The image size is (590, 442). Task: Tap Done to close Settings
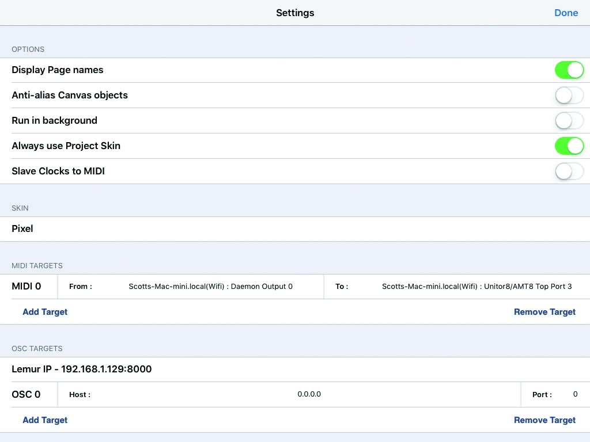[x=566, y=13]
